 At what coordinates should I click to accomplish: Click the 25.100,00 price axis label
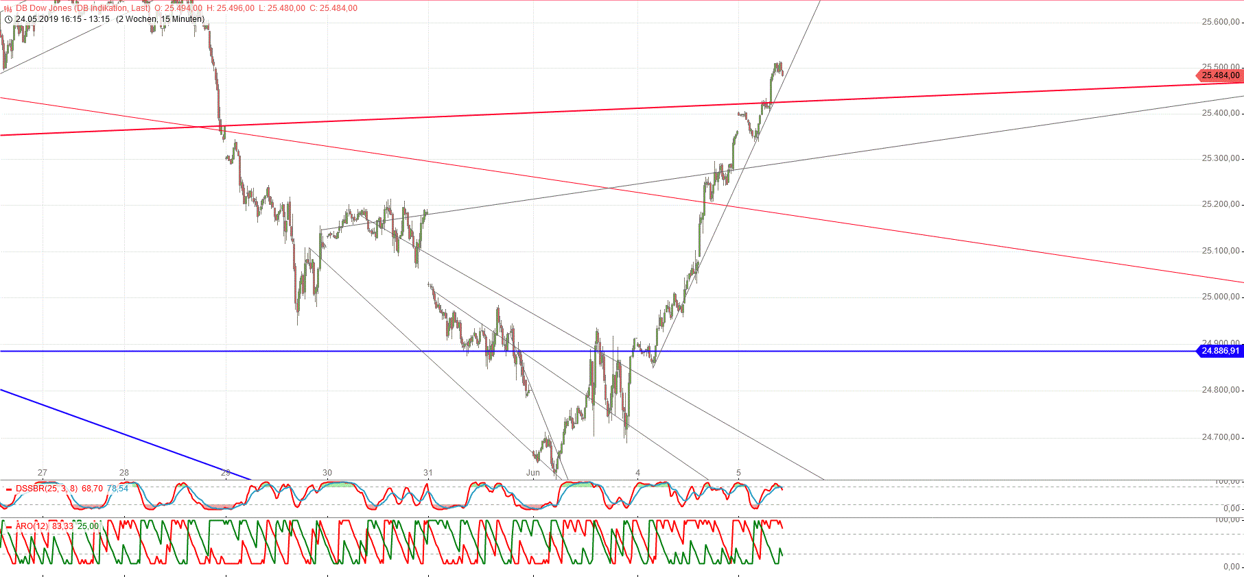coord(1221,251)
